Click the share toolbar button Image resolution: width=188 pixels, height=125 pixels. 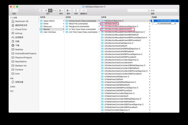[x=76, y=10]
